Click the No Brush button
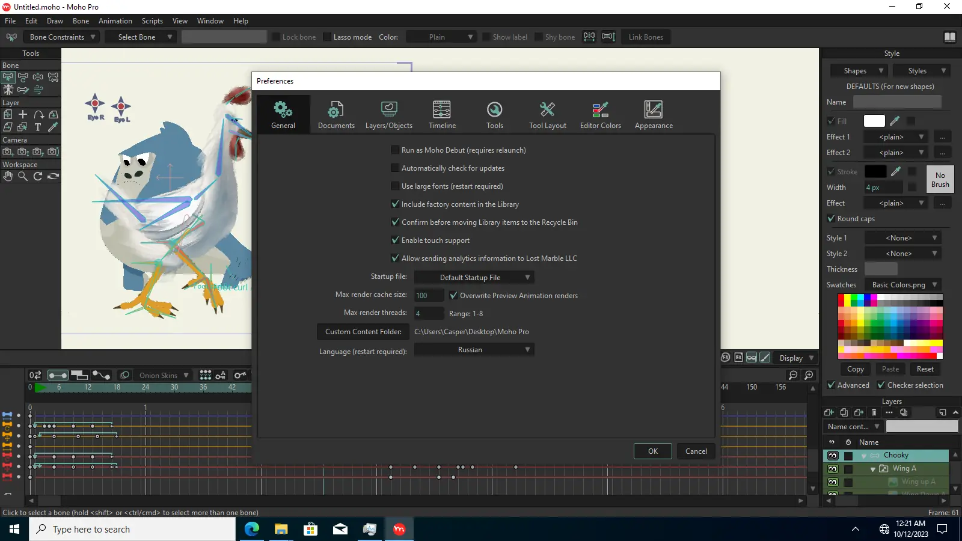This screenshot has width=962, height=541. 940,180
